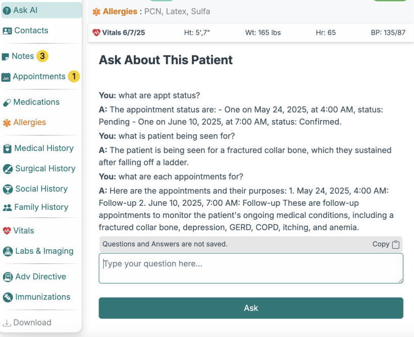Image resolution: width=414 pixels, height=337 pixels.
Task: Click the Contacts card icon
Action: click(7, 31)
